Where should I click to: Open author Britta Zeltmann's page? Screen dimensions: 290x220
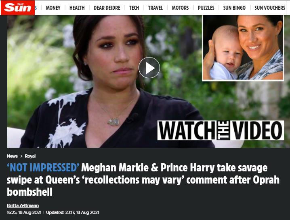tap(23, 205)
